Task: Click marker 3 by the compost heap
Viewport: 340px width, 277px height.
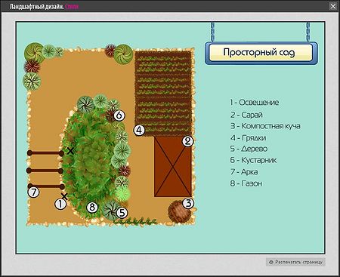Action: pos(188,203)
